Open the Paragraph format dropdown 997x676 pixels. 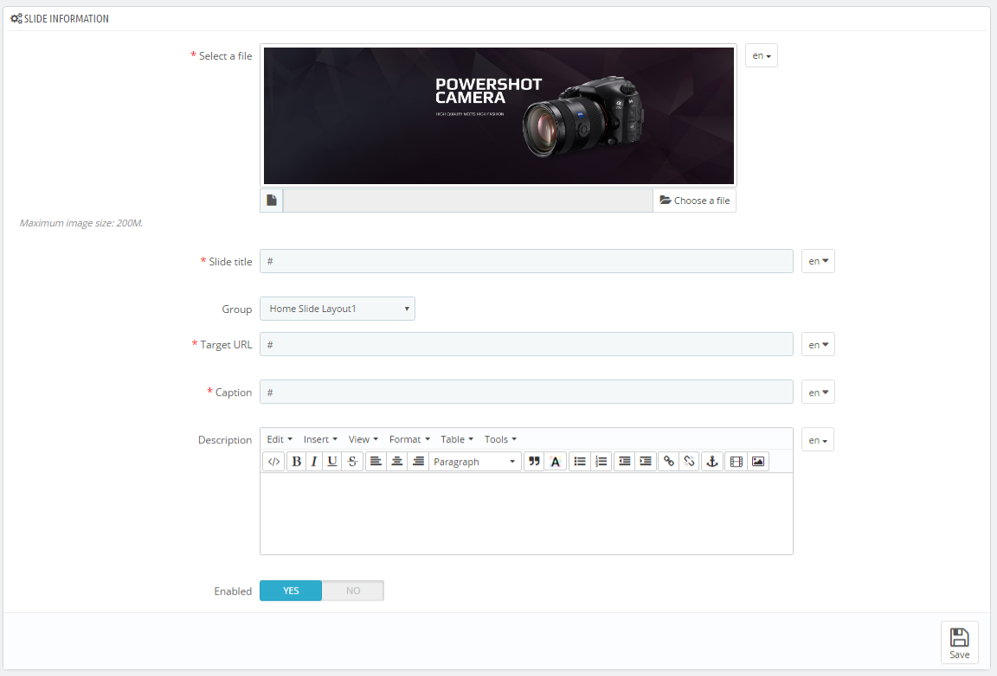pyautogui.click(x=475, y=462)
